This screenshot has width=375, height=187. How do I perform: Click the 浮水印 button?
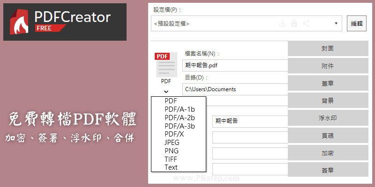[x=328, y=118]
